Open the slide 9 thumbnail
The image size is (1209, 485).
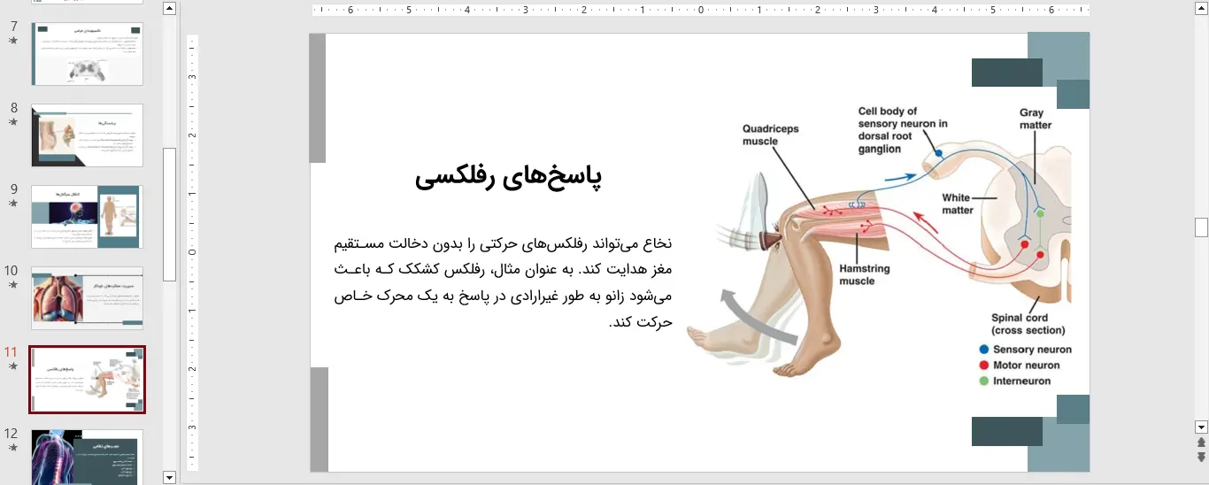tap(87, 217)
